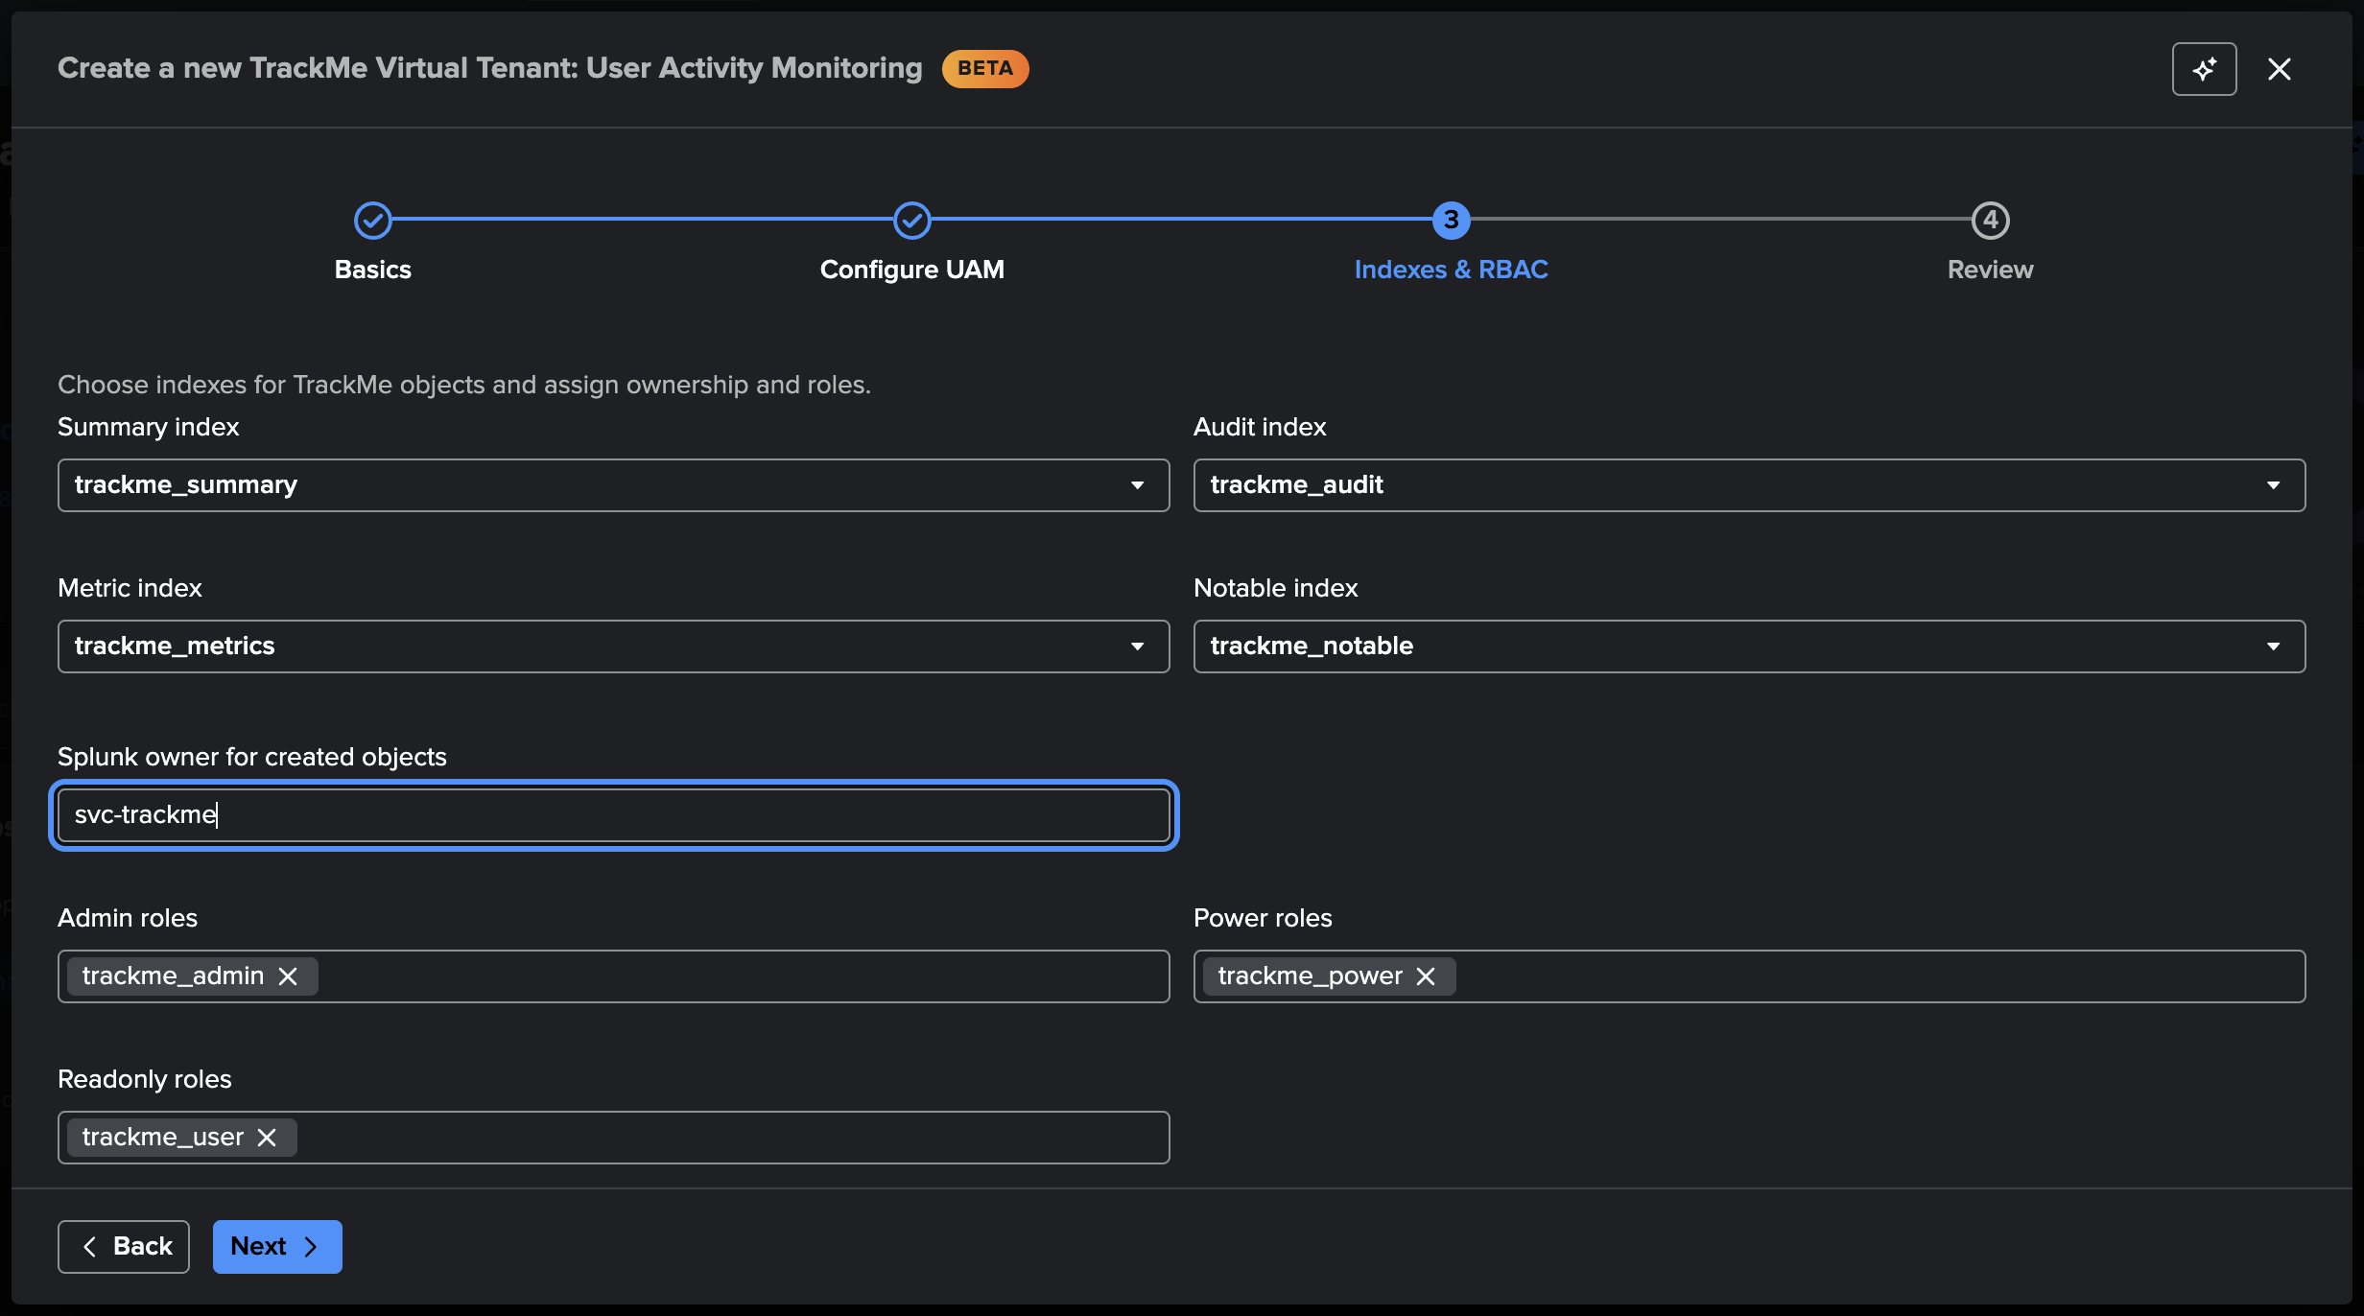Jump to the Review step label

click(x=1990, y=270)
